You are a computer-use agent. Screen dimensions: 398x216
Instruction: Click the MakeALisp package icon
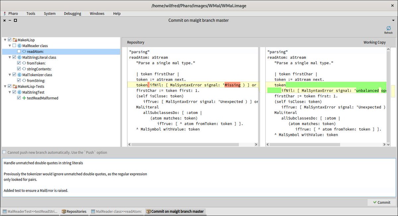coord(15,40)
